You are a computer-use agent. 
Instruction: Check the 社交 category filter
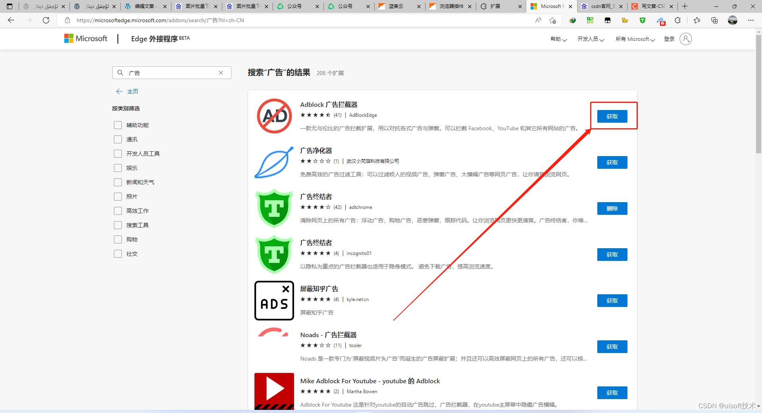coord(118,254)
